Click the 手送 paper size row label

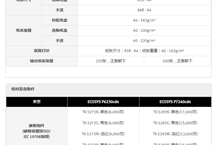59,10
